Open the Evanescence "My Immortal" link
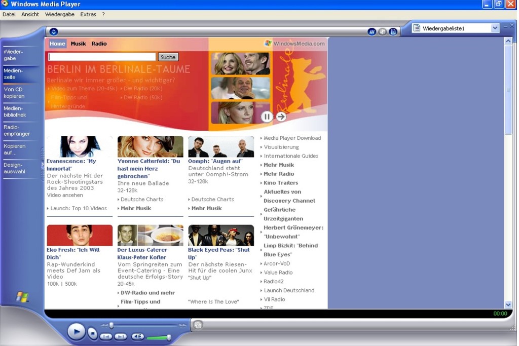Screen dimensions: 519x346 pos(71,165)
